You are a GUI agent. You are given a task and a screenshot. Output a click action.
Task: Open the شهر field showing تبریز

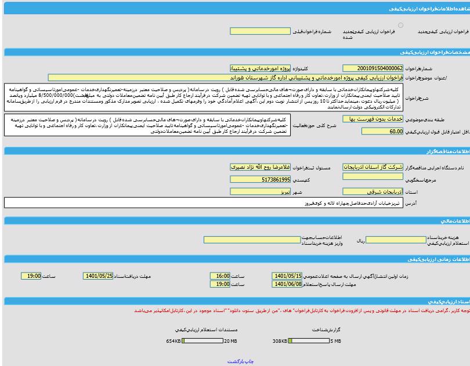(260, 191)
